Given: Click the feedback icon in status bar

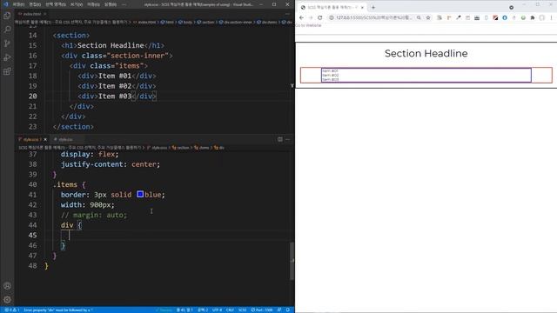Looking at the screenshot, I should pyautogui.click(x=279, y=310).
